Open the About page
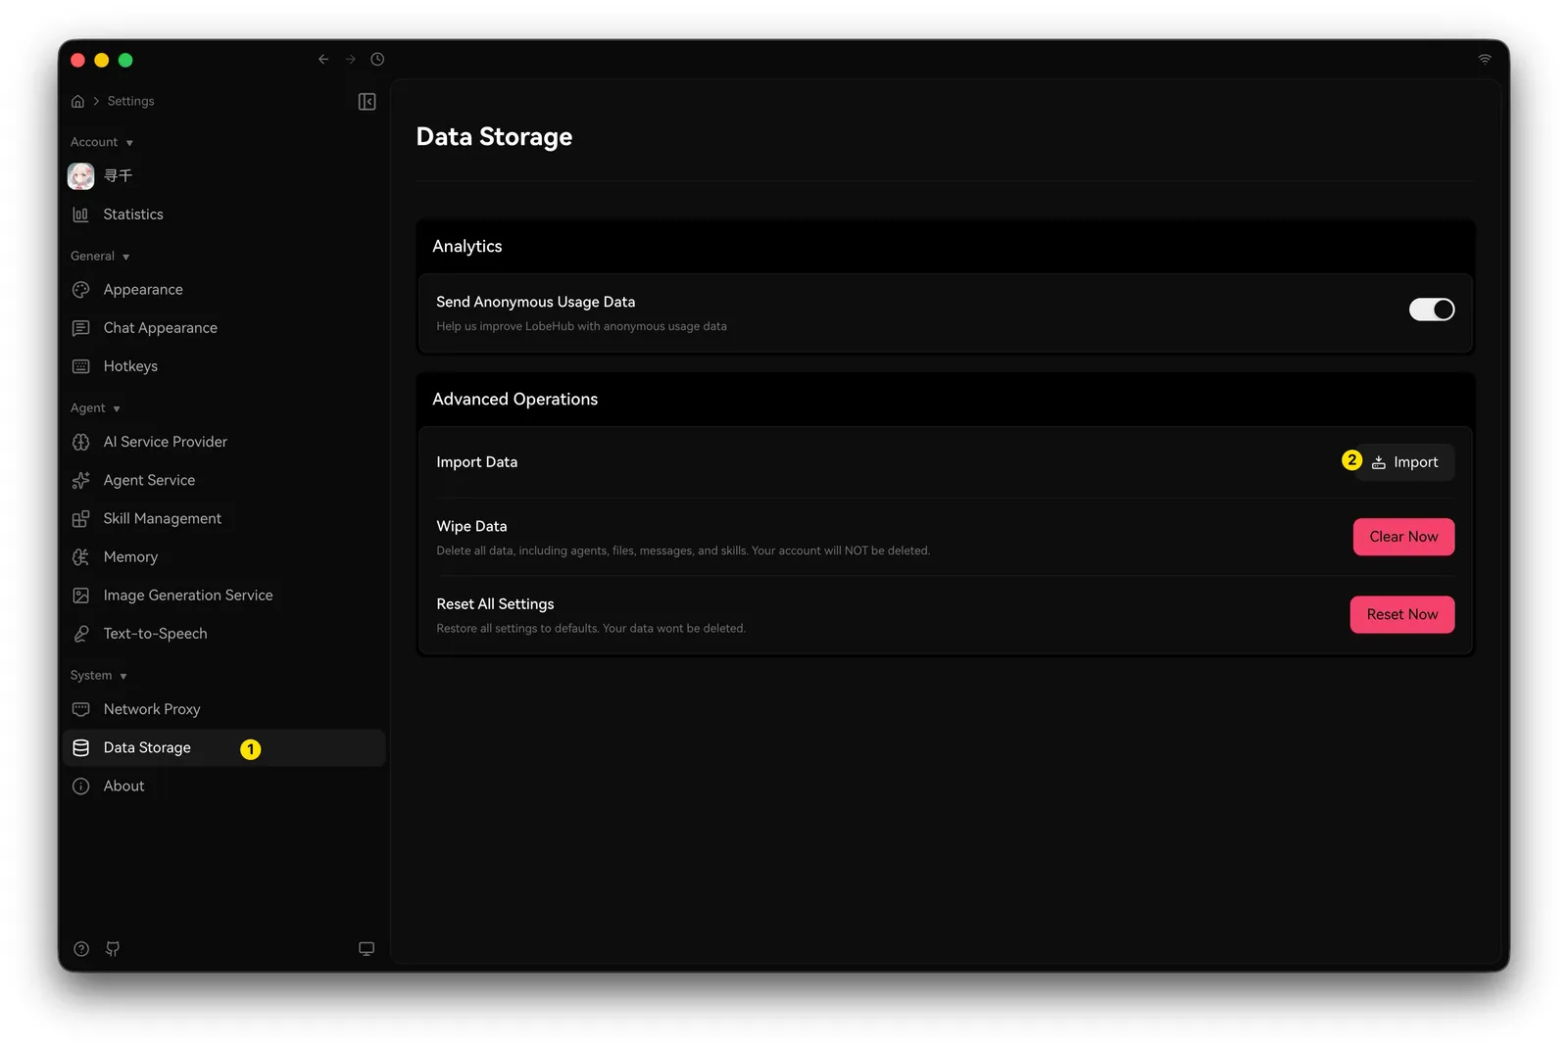 tap(123, 786)
